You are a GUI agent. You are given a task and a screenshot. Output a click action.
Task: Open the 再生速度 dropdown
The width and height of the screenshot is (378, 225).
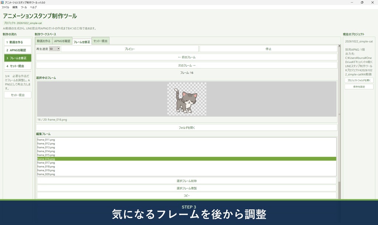(x=55, y=49)
